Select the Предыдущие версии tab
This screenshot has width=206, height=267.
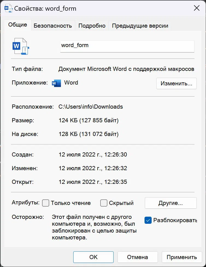140,26
